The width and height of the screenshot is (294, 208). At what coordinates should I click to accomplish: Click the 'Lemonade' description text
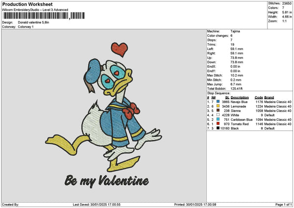238,106
